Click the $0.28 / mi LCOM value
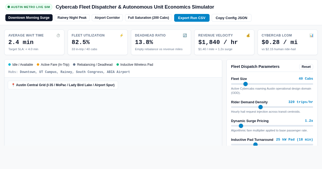The image size is (322, 169). pos(280,42)
